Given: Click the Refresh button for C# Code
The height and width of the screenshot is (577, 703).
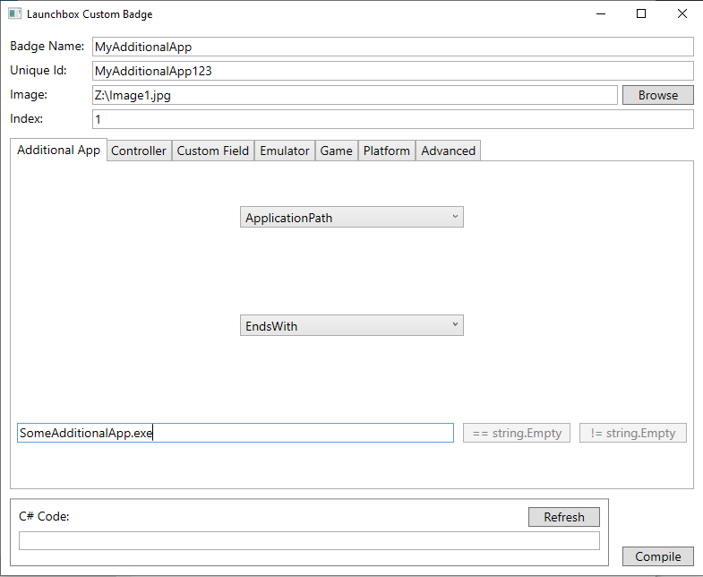Looking at the screenshot, I should pos(564,517).
